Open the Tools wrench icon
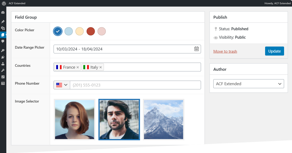The image size is (292, 153). [3, 70]
